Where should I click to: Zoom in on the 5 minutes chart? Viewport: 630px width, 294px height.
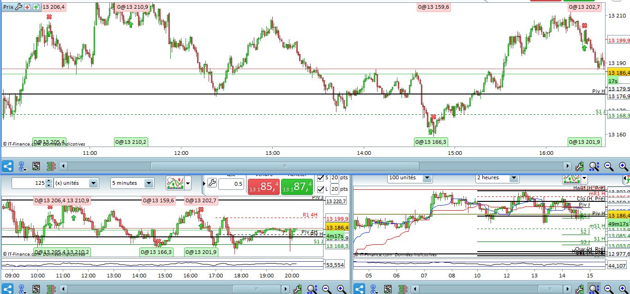[342, 289]
